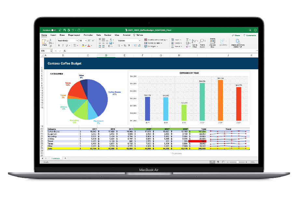Apply comma style format

coord(129,46)
